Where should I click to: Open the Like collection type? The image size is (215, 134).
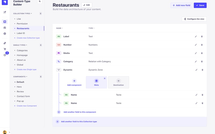point(19,19)
